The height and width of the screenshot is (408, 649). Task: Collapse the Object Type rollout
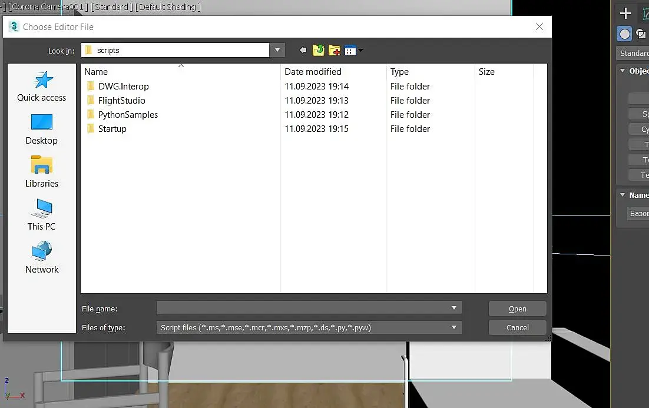click(622, 71)
